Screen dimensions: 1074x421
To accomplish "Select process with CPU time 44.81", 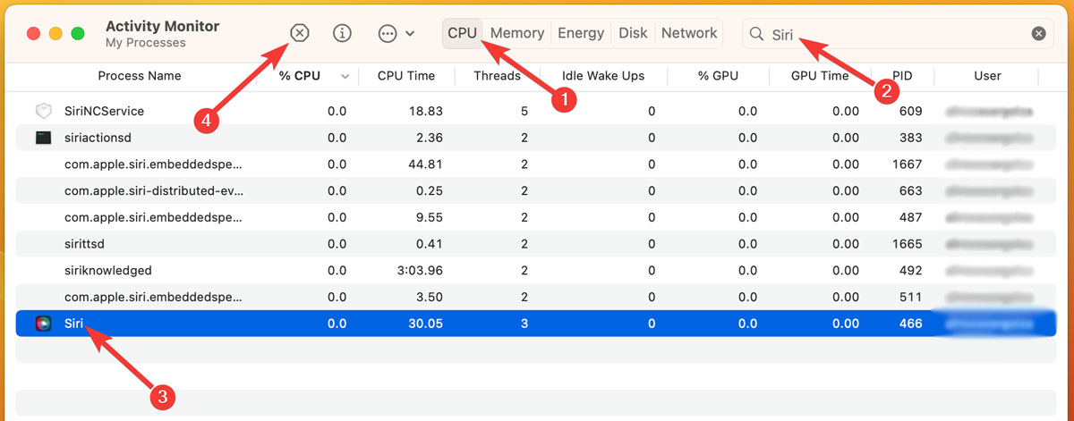I will 537,164.
